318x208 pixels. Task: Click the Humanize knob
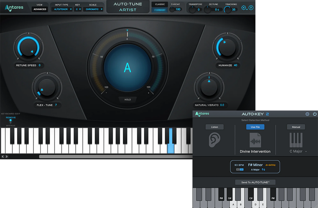(x=227, y=47)
